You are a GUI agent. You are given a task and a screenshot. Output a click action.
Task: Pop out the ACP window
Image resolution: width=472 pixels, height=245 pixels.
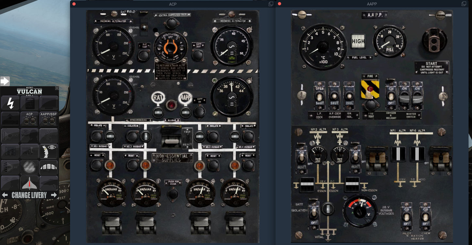(271, 4)
